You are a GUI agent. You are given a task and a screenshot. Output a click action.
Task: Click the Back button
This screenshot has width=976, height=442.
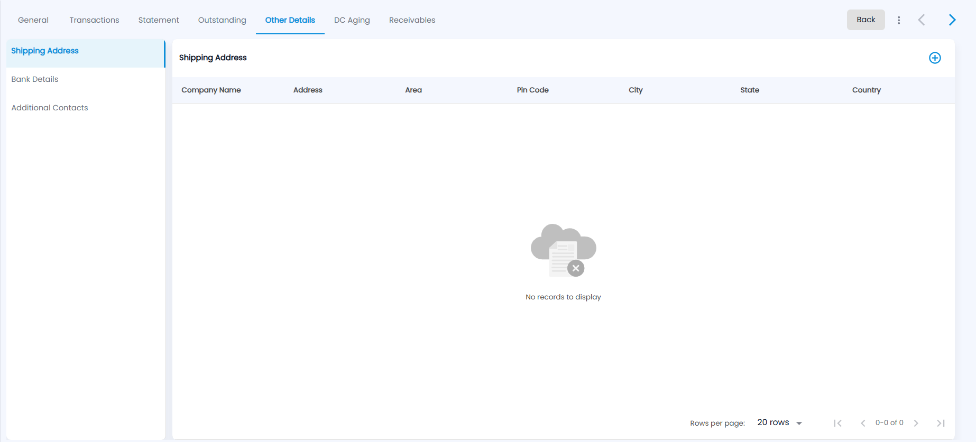[865, 20]
